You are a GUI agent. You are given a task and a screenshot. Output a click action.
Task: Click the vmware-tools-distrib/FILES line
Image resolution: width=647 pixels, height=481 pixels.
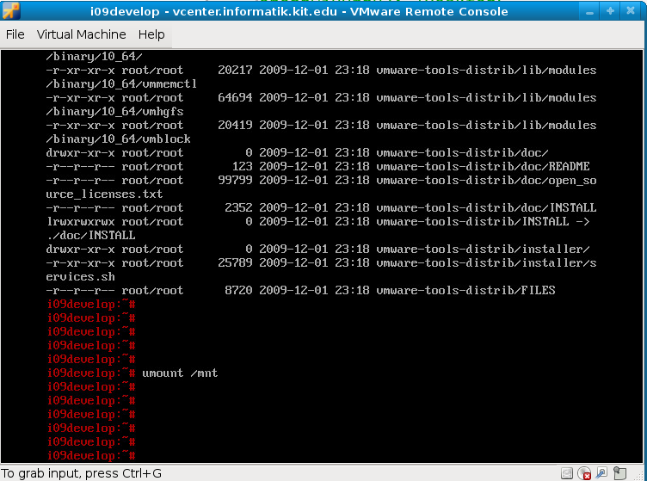point(301,290)
